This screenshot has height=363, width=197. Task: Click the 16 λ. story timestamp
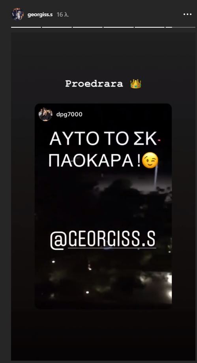click(x=63, y=15)
